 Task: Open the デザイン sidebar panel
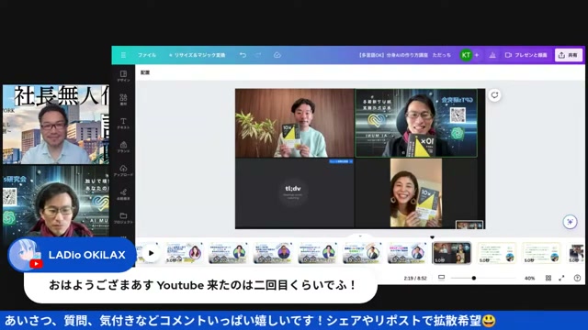(x=123, y=76)
